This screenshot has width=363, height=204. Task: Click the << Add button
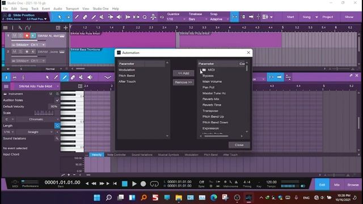click(183, 73)
